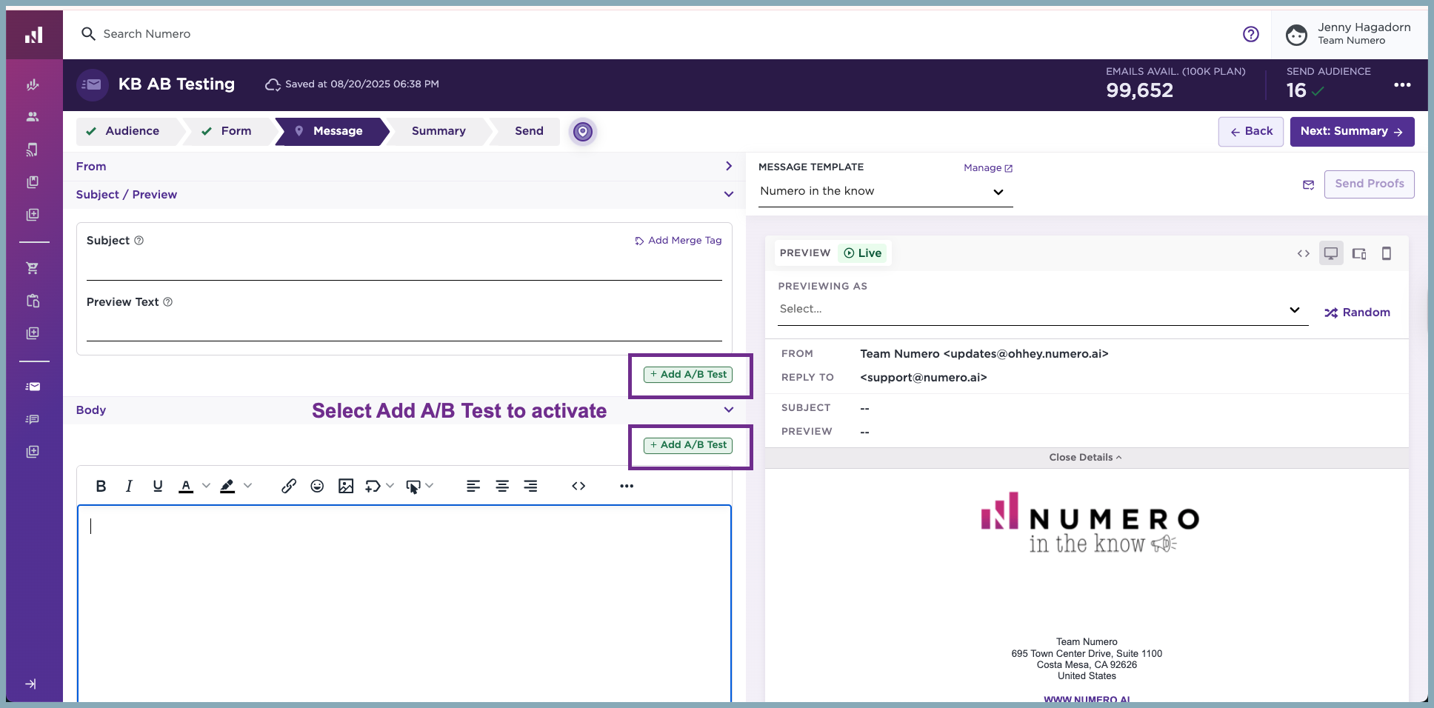Open the Manage template link

(988, 168)
